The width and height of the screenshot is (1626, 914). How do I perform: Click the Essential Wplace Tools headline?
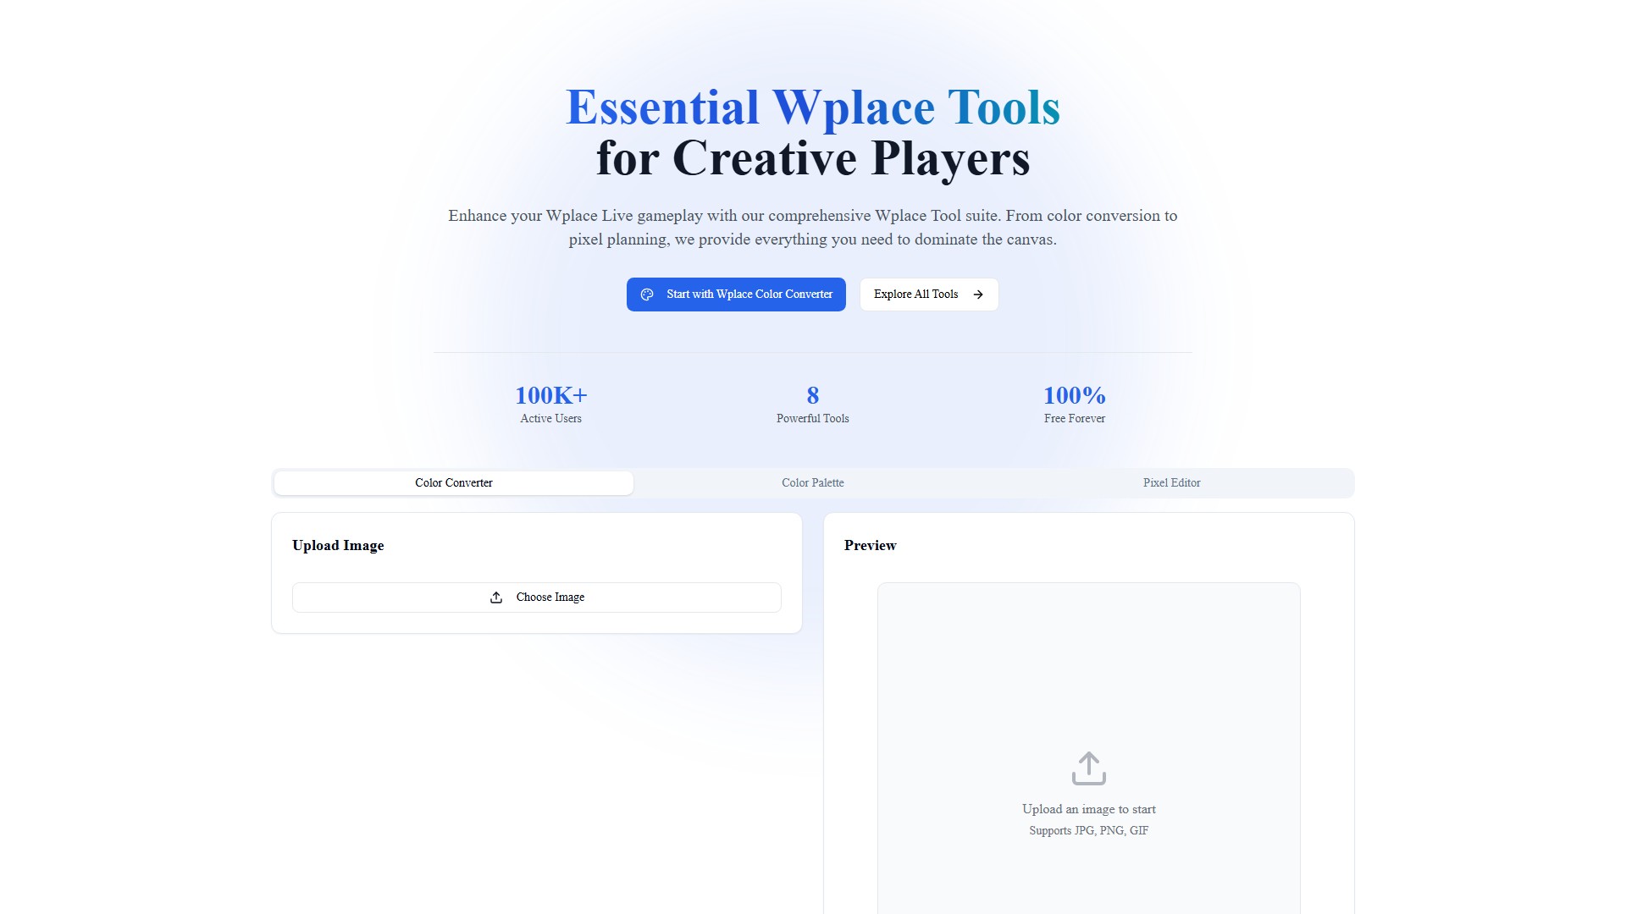coord(812,107)
